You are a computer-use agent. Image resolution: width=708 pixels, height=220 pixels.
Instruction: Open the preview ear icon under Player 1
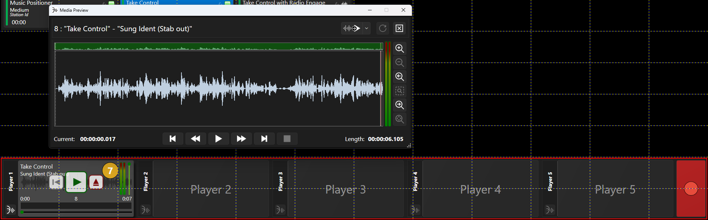(x=11, y=210)
